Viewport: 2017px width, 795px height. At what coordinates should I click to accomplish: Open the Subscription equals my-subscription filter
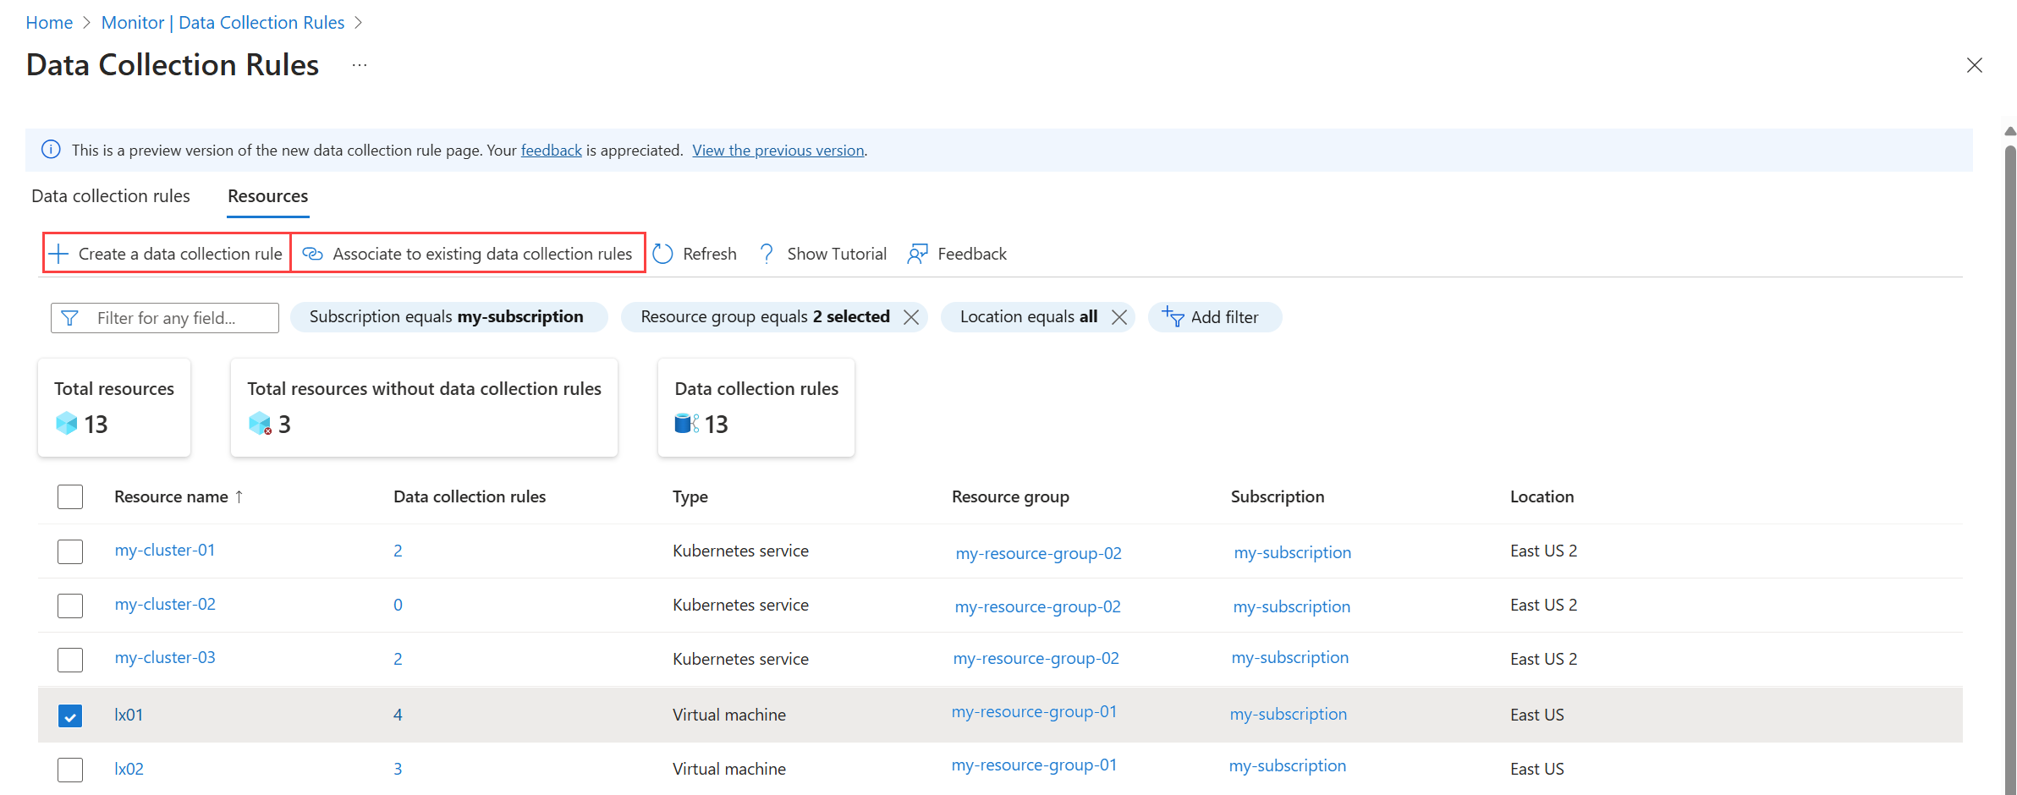[x=447, y=317]
